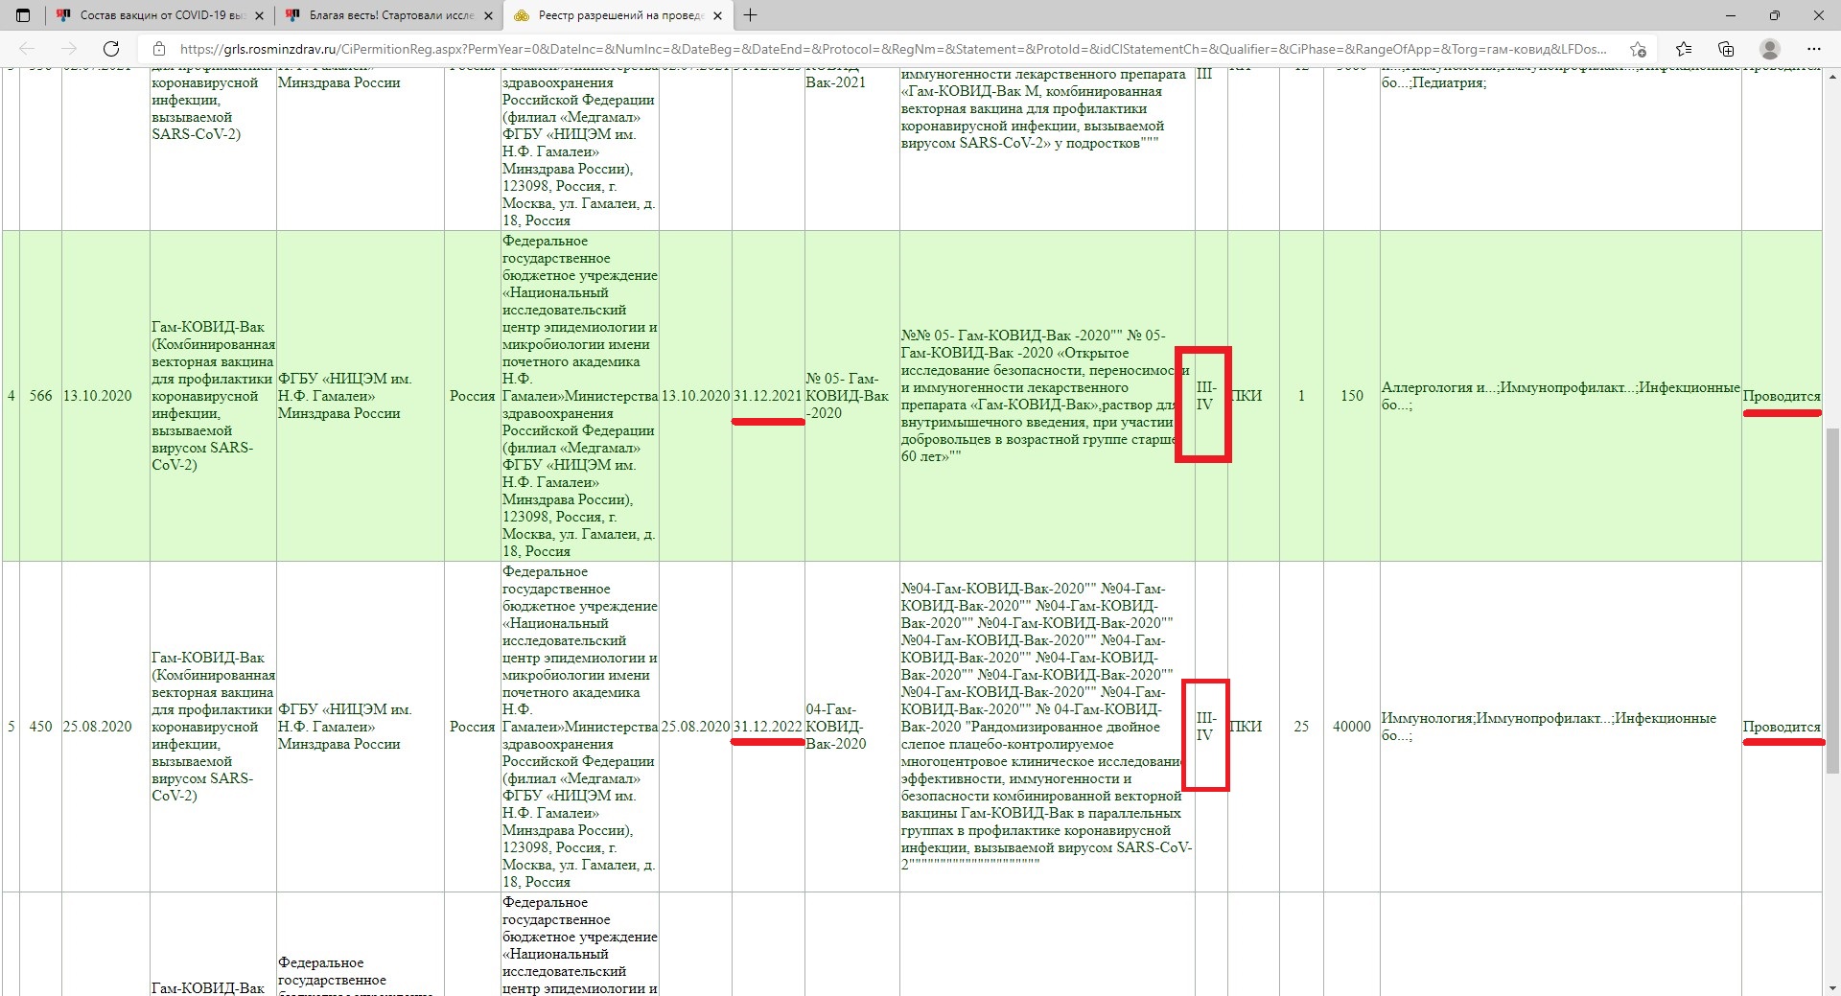Click 'ФГБУ «НИЦЭМ им. Н.Ф. Гамалеи»' in row 4
The image size is (1841, 996).
point(344,396)
